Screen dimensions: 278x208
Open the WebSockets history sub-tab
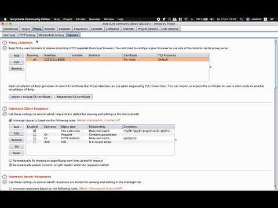[52, 35]
